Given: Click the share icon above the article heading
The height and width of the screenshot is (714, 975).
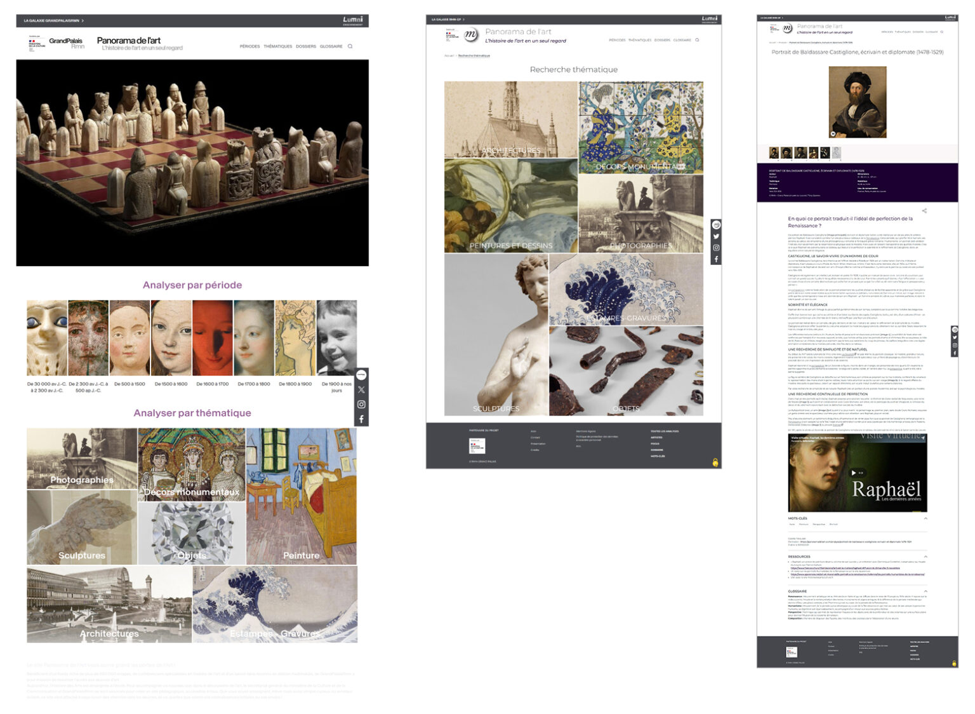Looking at the screenshot, I should [924, 211].
